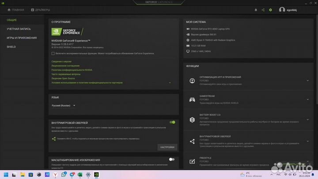
Task: Click the monitor icon beside 2560 x 1440 resolution
Action: (188, 51)
